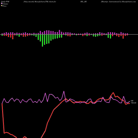Click the magenta Volume legend swatch
This screenshot has width=138, height=138.
pos(2,3)
